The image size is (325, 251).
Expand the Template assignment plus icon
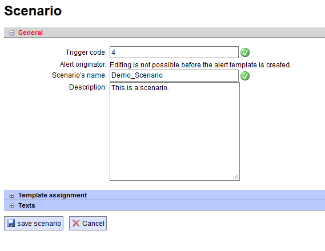click(x=11, y=195)
